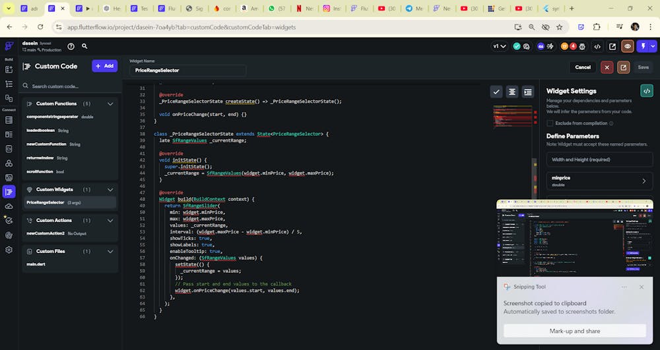Open the API calls icon in rail

(9, 149)
